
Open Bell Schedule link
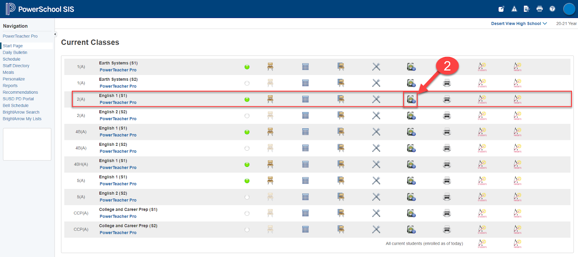click(16, 106)
